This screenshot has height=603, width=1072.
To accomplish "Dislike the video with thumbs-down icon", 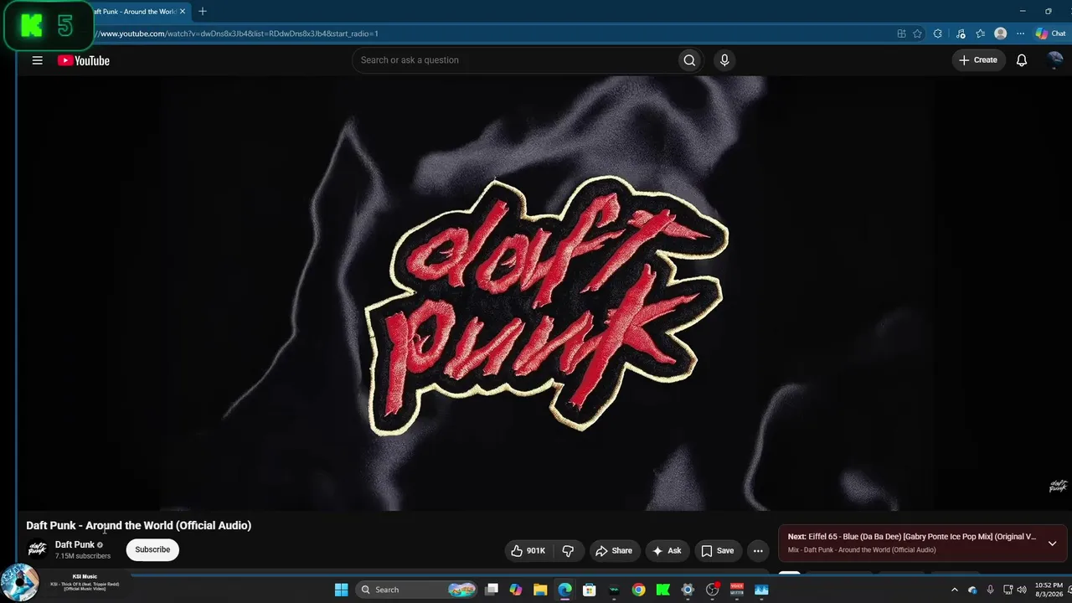I will (x=568, y=550).
